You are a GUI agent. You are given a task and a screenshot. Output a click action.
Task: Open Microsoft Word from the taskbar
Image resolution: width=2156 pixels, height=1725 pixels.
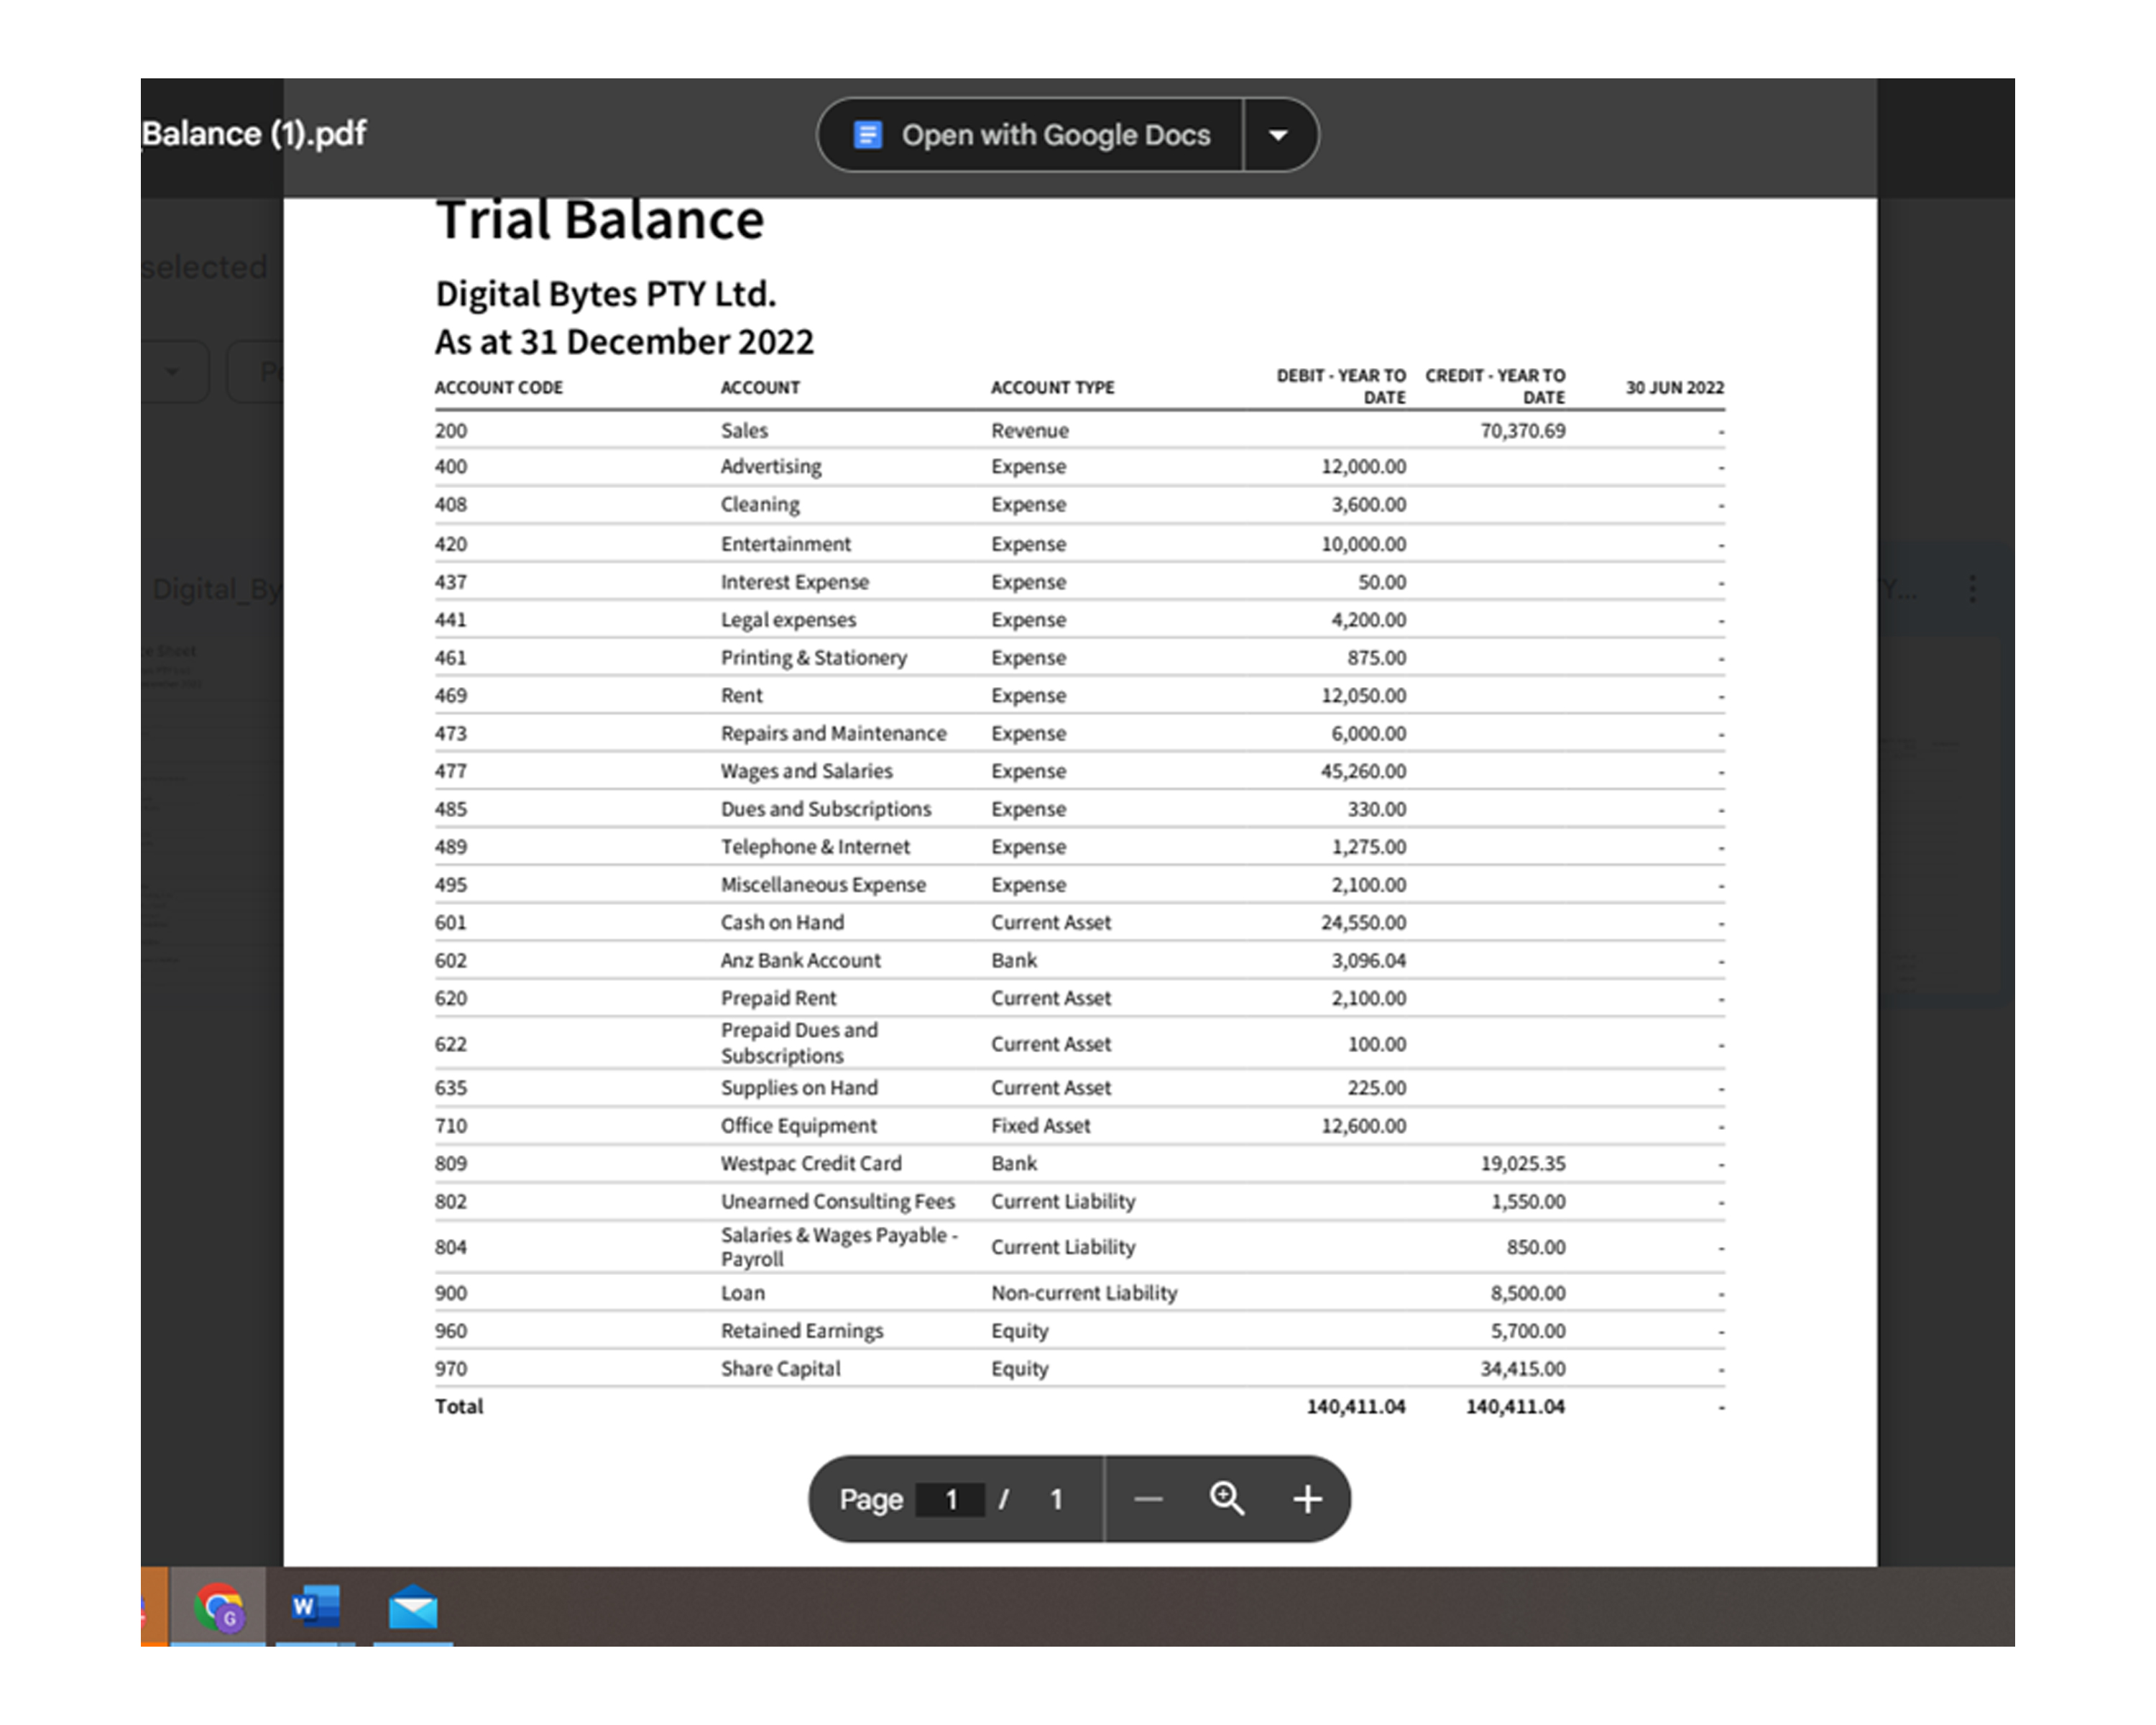coord(315,1607)
